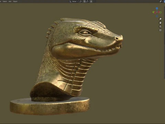Toggle the camera view icon
165x124 pixels.
point(161,27)
